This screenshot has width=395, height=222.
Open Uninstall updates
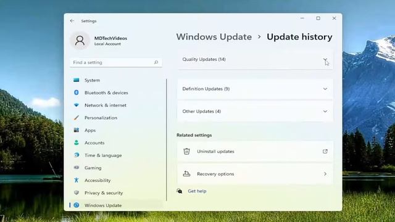[255, 151]
